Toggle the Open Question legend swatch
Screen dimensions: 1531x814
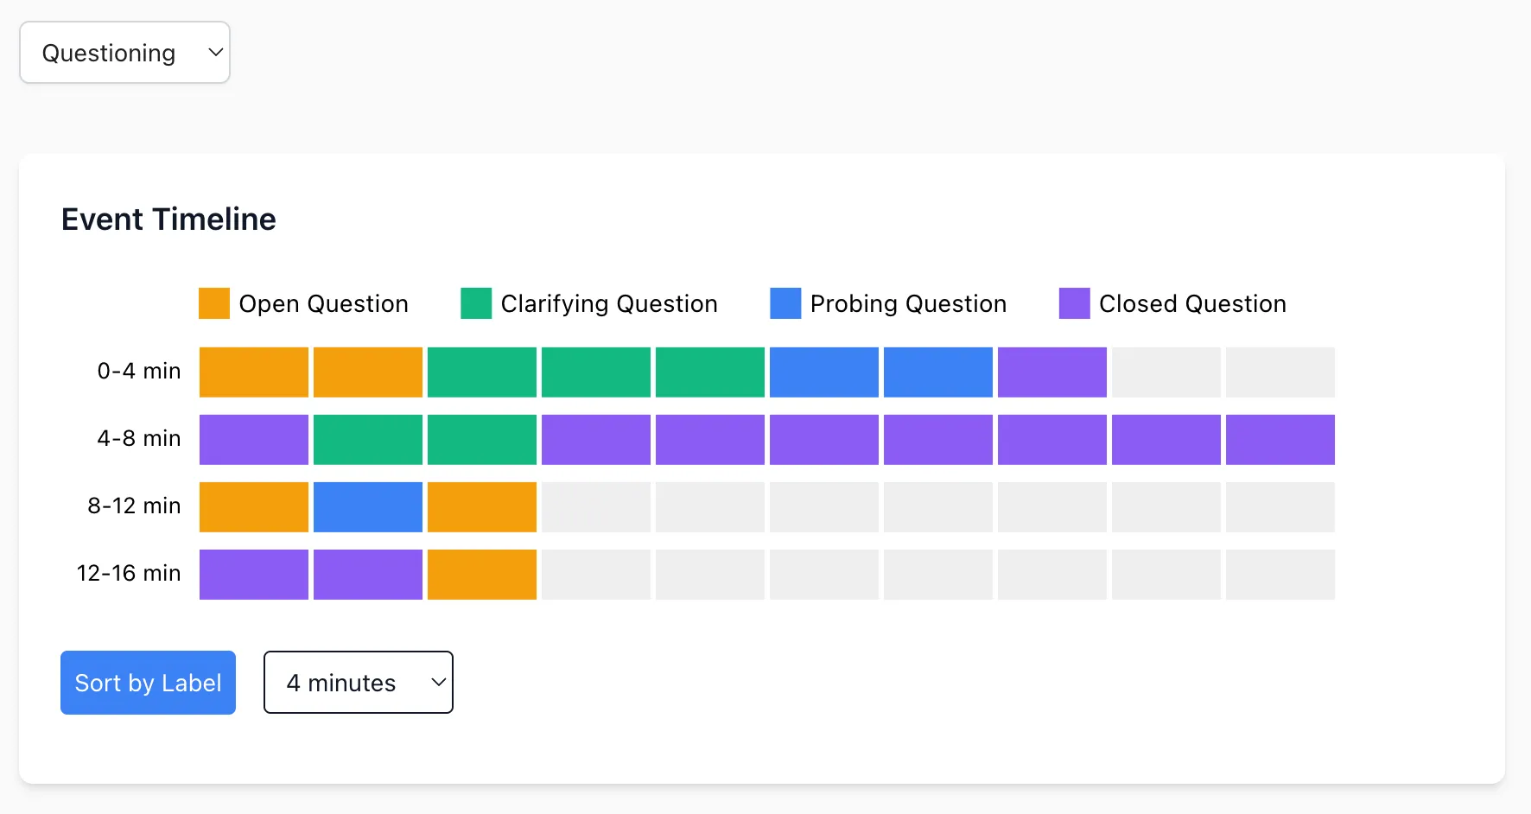(x=214, y=303)
